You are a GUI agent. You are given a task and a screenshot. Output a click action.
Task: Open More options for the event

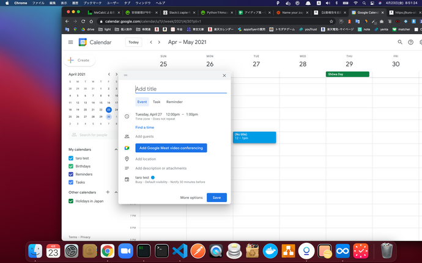(x=191, y=198)
